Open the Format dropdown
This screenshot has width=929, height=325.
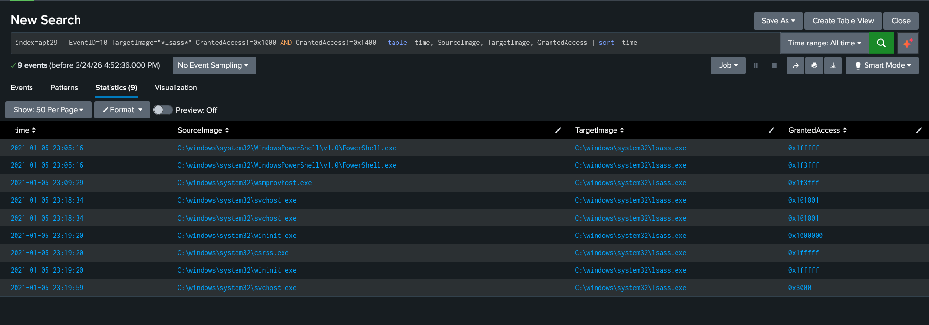click(x=122, y=110)
